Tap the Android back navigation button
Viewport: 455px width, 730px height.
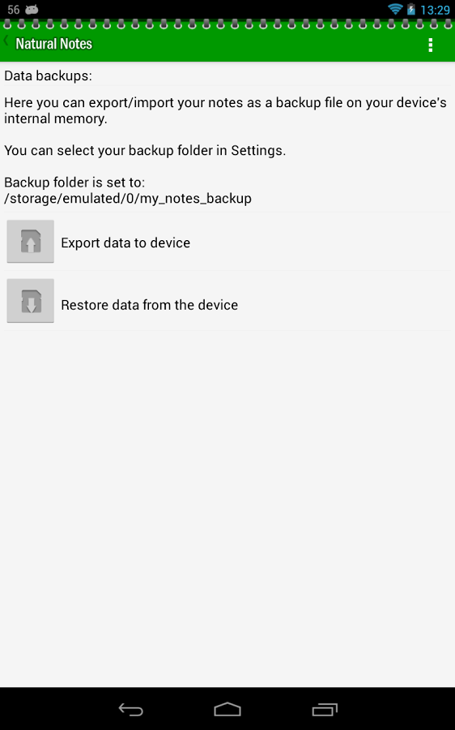pos(130,709)
